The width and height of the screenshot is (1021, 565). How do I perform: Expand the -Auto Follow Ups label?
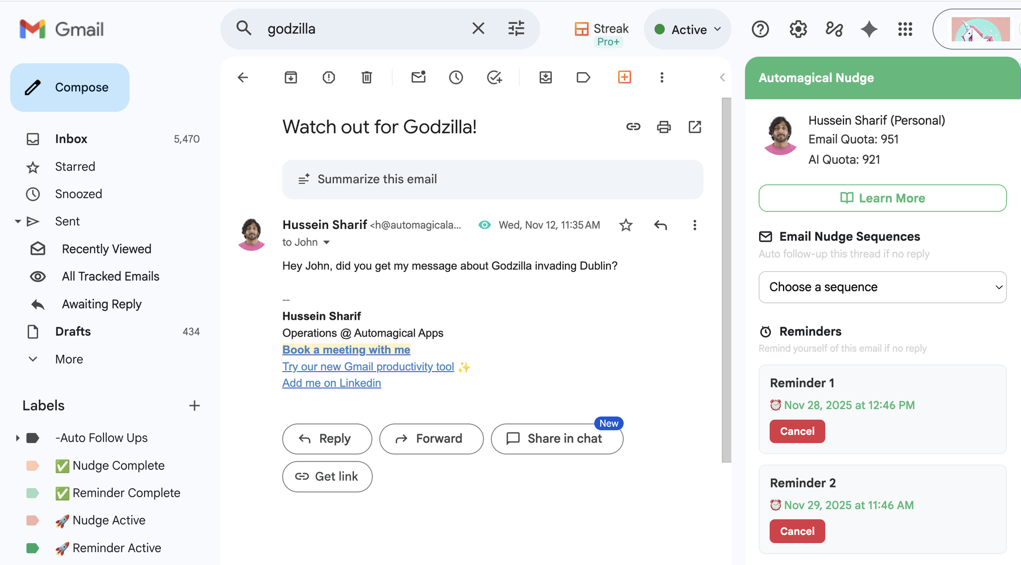click(17, 438)
